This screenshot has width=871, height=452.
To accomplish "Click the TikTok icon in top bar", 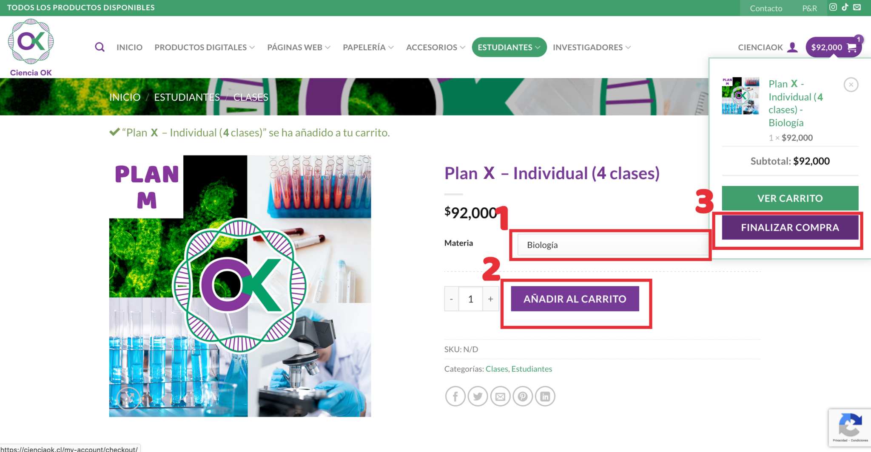I will [x=845, y=7].
